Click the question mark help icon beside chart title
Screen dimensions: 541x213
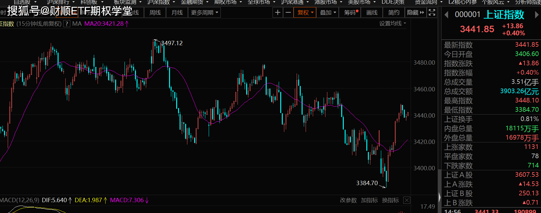click(x=67, y=24)
